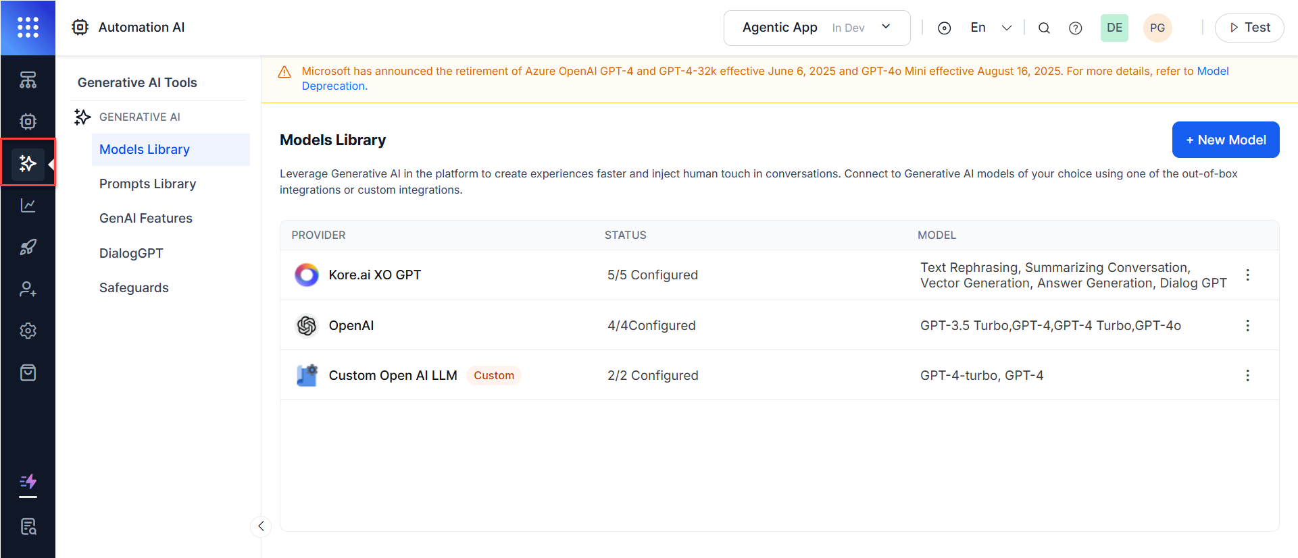The image size is (1298, 558).
Task: Select the Generative AI sparkle sidebar icon
Action: [28, 163]
